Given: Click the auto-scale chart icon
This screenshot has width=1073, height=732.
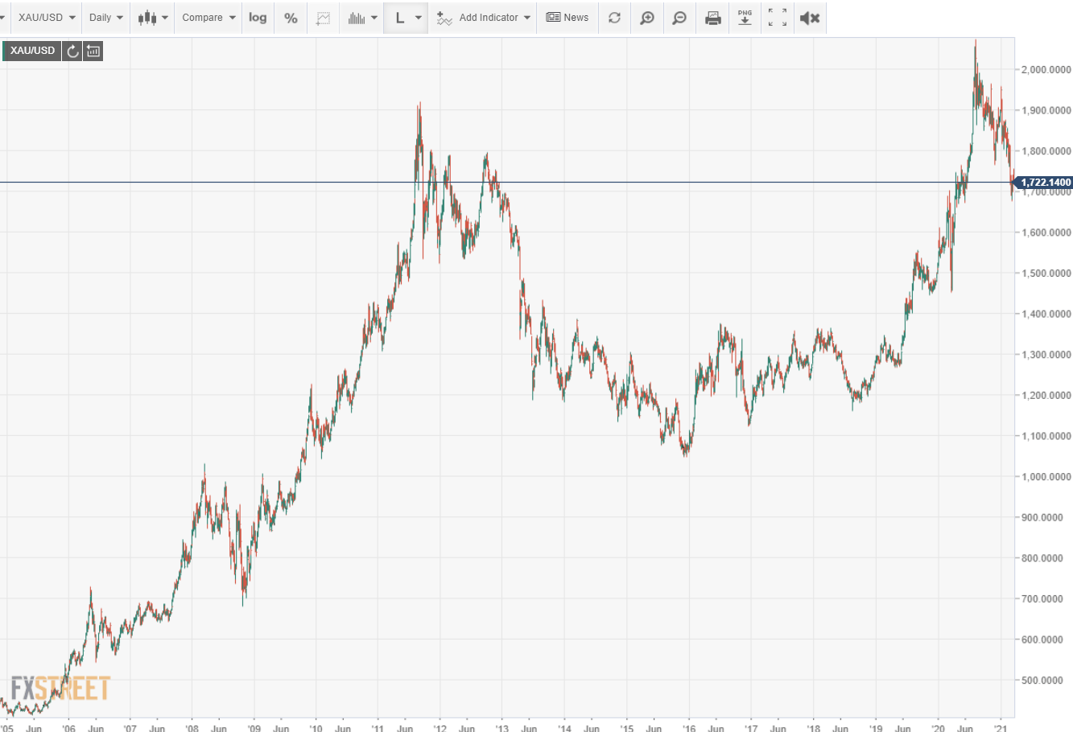Looking at the screenshot, I should [x=323, y=18].
